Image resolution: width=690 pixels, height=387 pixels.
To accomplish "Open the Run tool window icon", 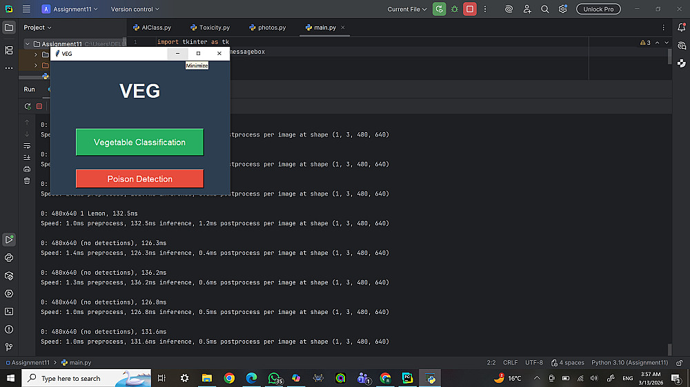I will pos(9,240).
